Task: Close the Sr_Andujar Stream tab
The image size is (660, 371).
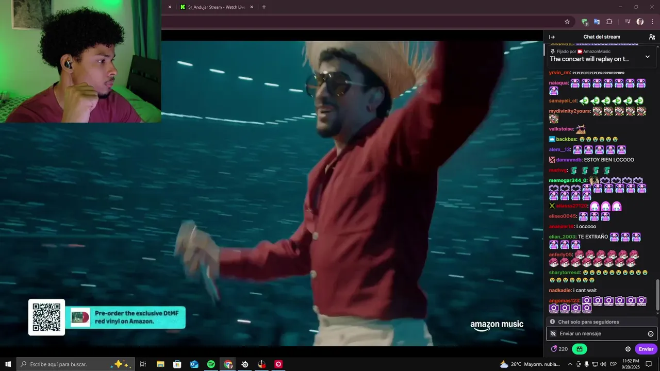Action: [252, 7]
